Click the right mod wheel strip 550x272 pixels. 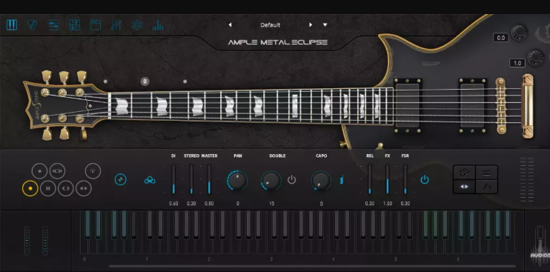coord(45,240)
